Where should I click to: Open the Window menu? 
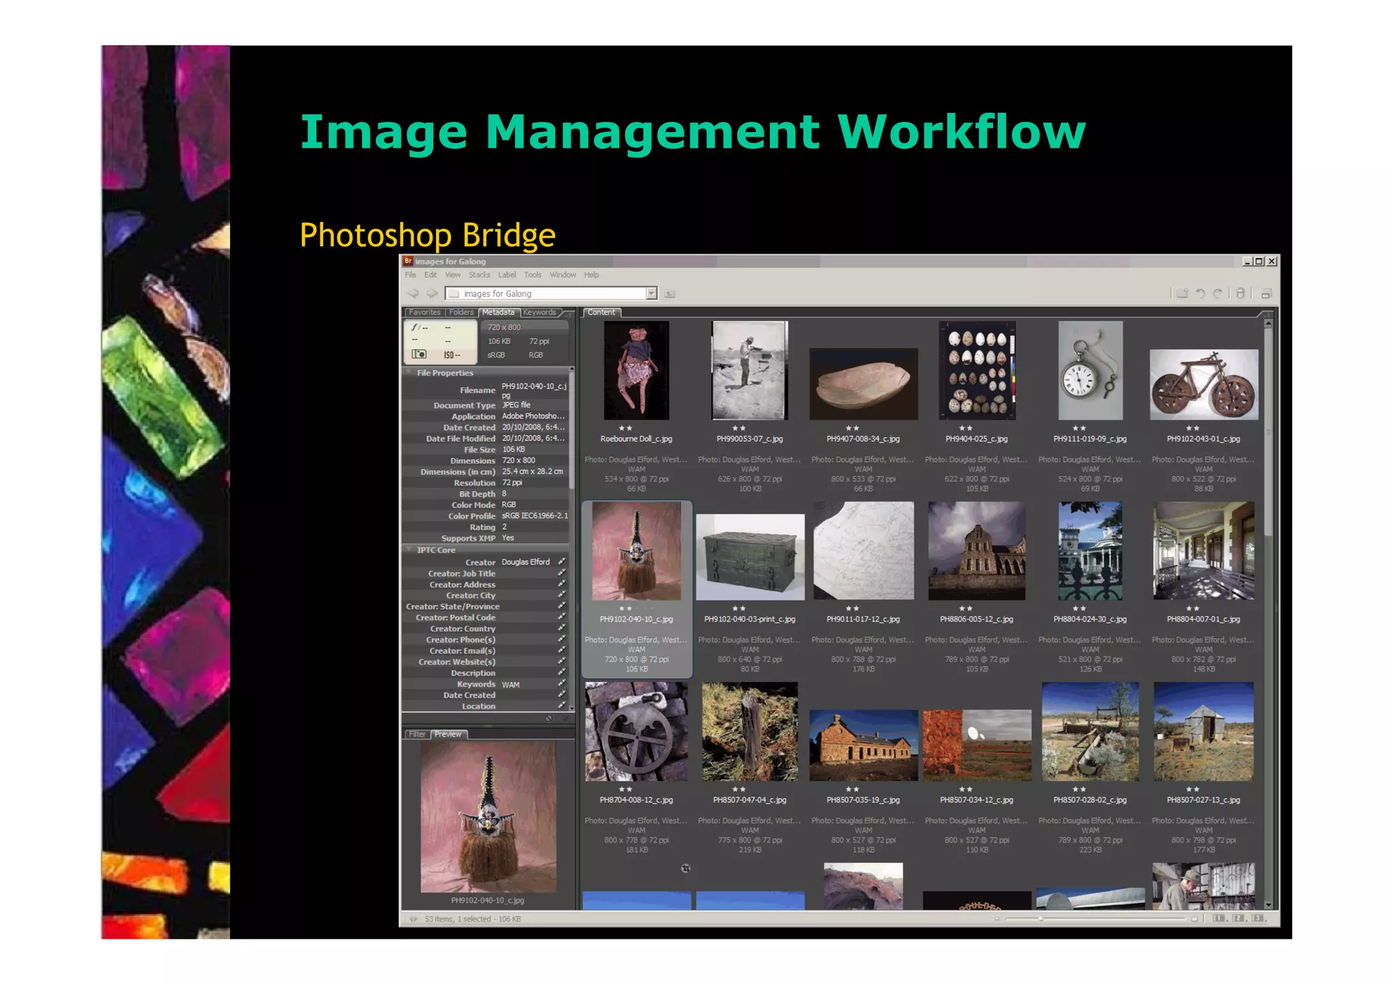(563, 275)
